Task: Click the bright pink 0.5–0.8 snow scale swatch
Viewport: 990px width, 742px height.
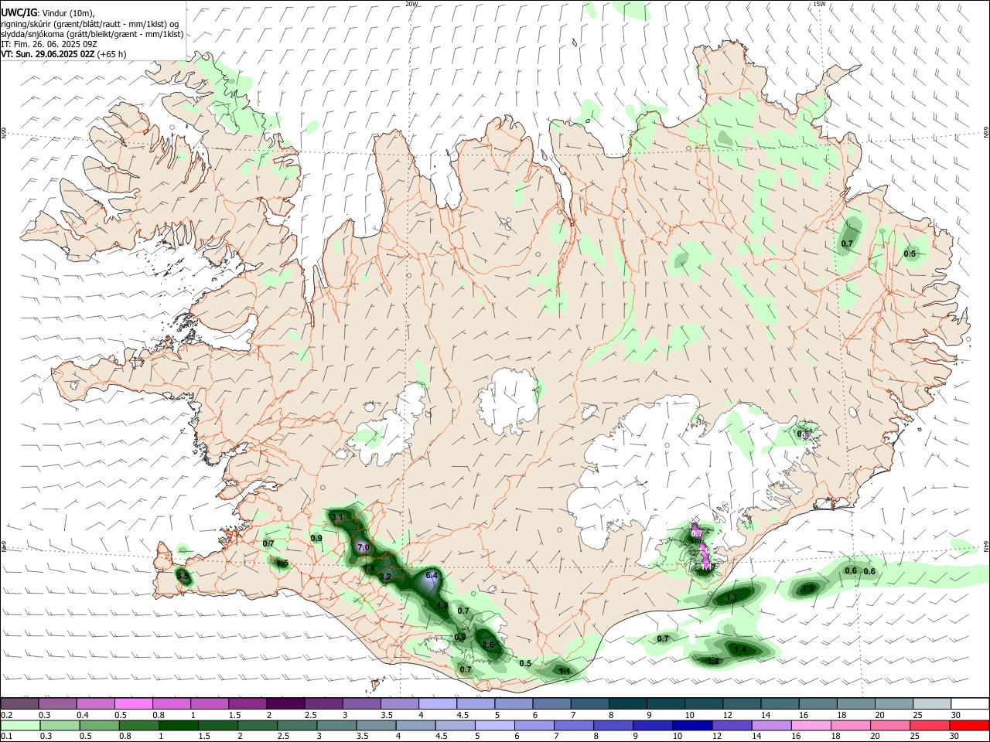Action: pyautogui.click(x=134, y=703)
